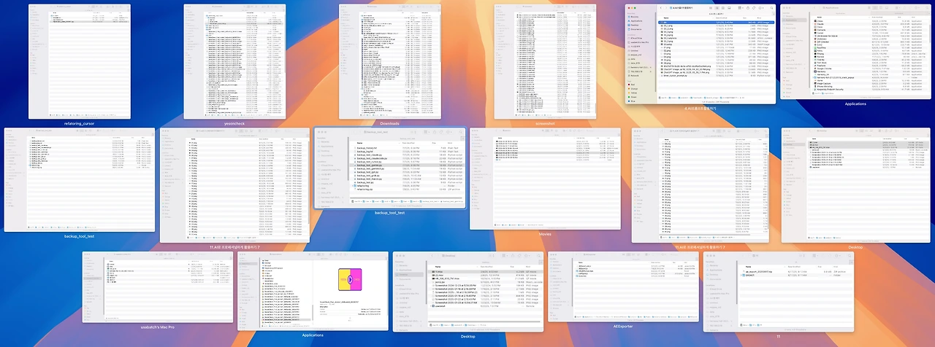Open Group dropdown in active Korean-titled window
Viewport: 935px width, 347px height.
point(741,7)
